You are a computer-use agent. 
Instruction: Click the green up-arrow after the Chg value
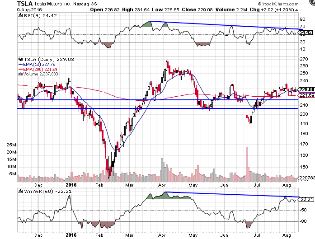coord(297,10)
